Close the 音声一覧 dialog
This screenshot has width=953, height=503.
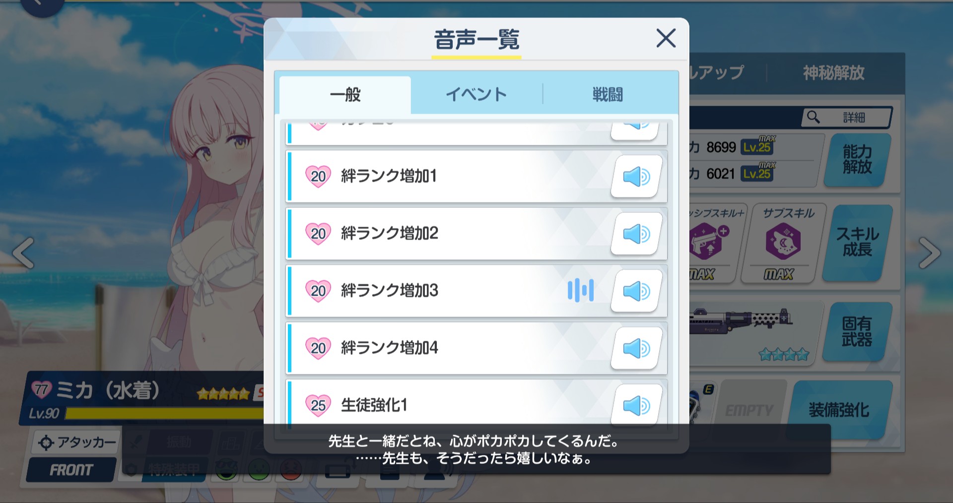point(666,38)
